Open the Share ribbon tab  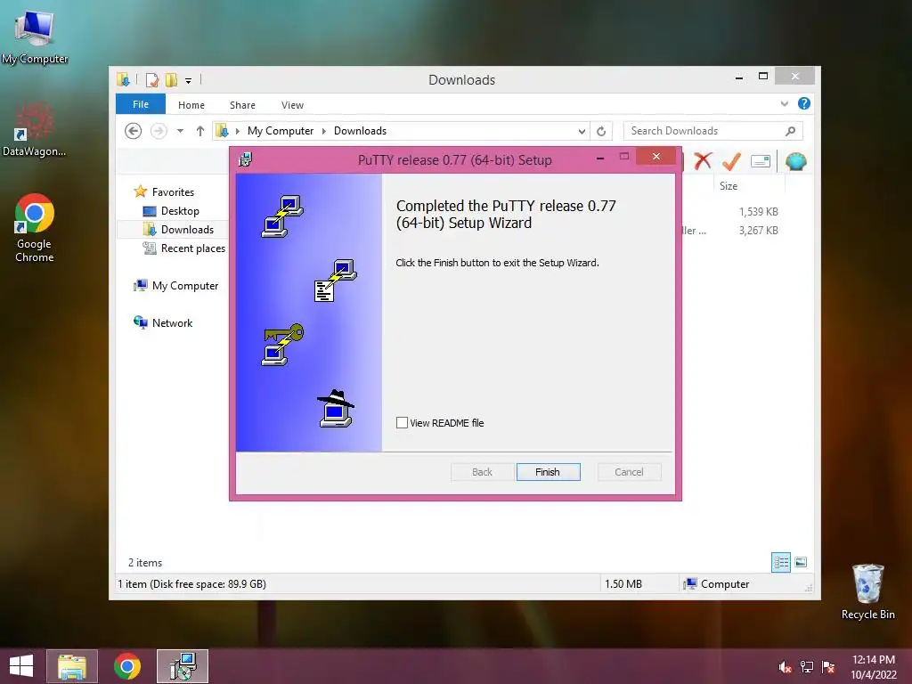pyautogui.click(x=242, y=105)
